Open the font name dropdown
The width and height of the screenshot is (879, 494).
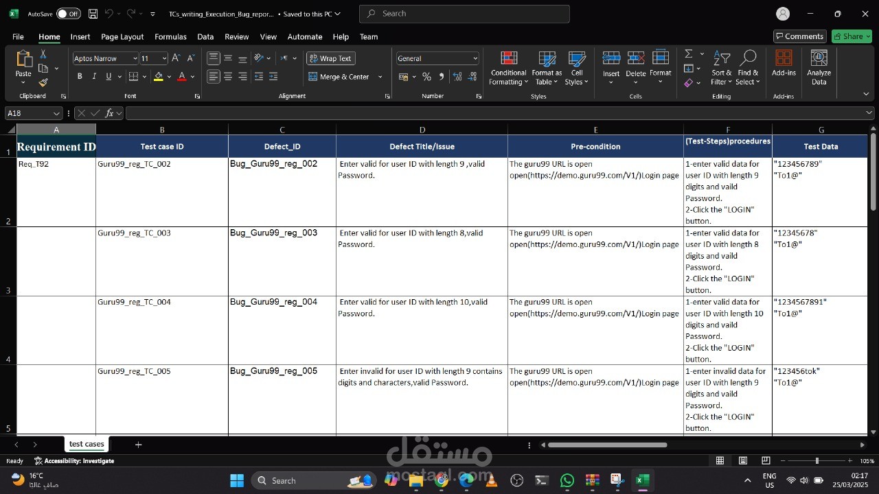click(x=135, y=58)
